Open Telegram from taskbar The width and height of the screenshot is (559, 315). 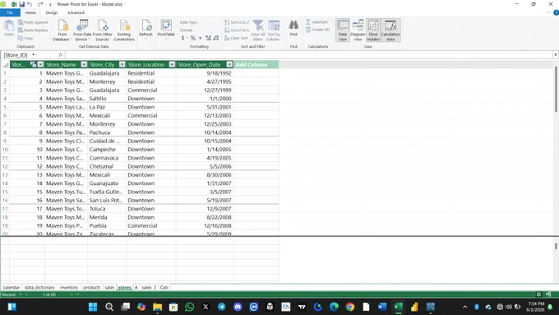pyautogui.click(x=221, y=307)
